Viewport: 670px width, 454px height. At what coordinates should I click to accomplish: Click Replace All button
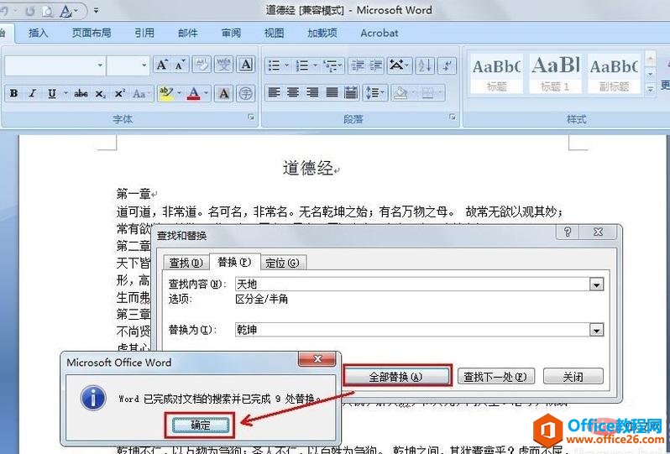pyautogui.click(x=395, y=377)
